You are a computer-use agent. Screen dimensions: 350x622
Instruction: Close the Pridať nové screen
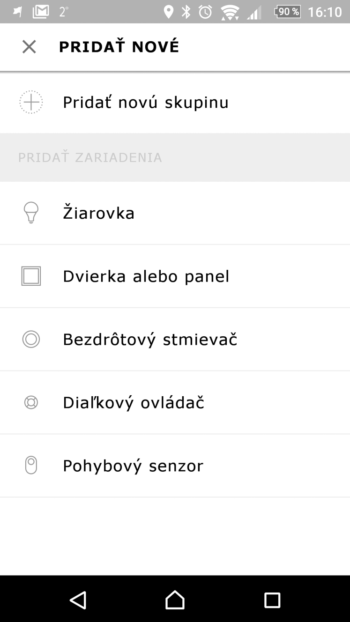(29, 47)
